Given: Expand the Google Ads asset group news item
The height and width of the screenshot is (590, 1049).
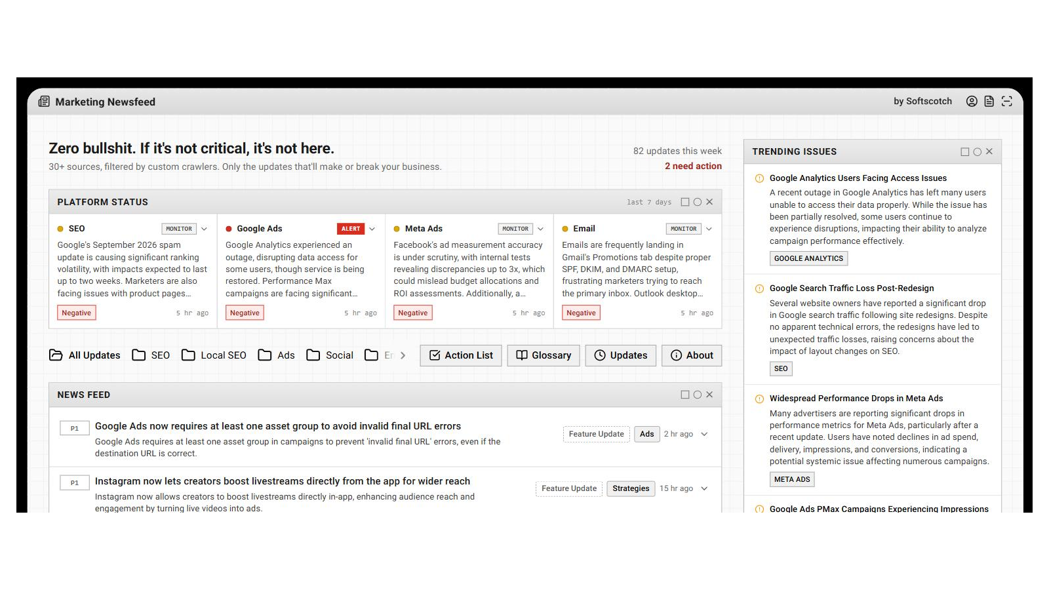Looking at the screenshot, I should click(x=704, y=434).
